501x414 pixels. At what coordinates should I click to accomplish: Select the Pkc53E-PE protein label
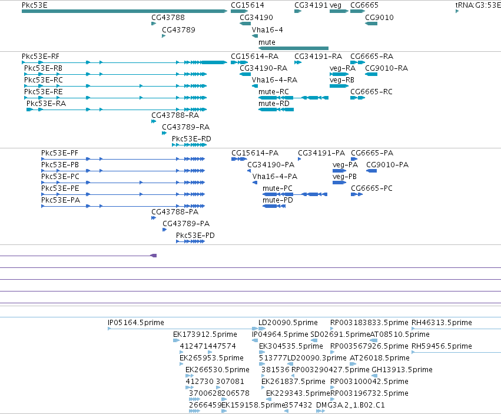coord(61,188)
